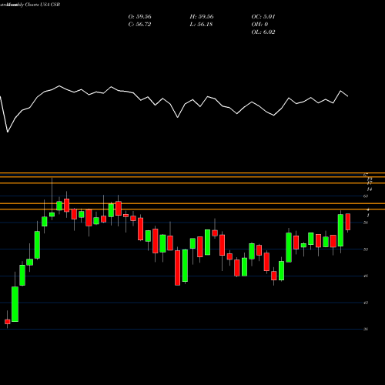The image size is (385, 385).
Task: Click the 63 price axis label
Action: (366, 196)
